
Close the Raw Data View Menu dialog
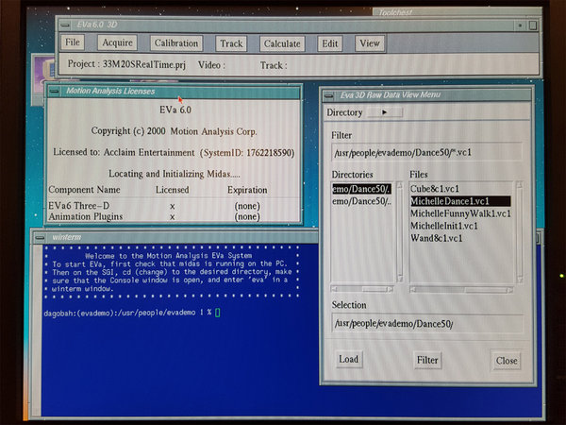[x=506, y=361]
